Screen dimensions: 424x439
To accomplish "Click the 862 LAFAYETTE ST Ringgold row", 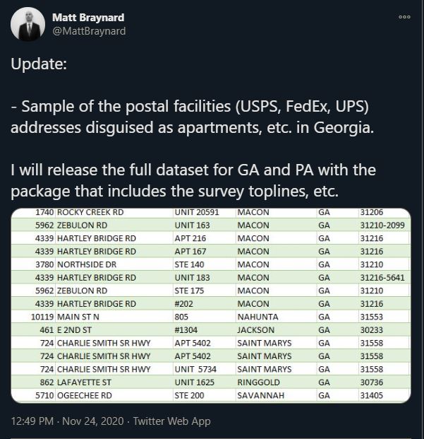I will (x=211, y=382).
